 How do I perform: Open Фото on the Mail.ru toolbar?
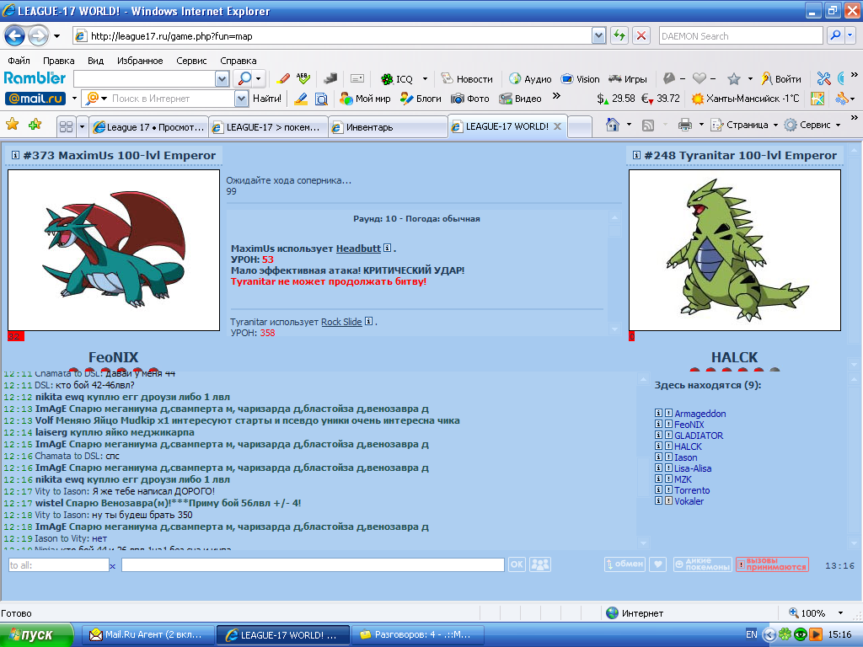(470, 99)
